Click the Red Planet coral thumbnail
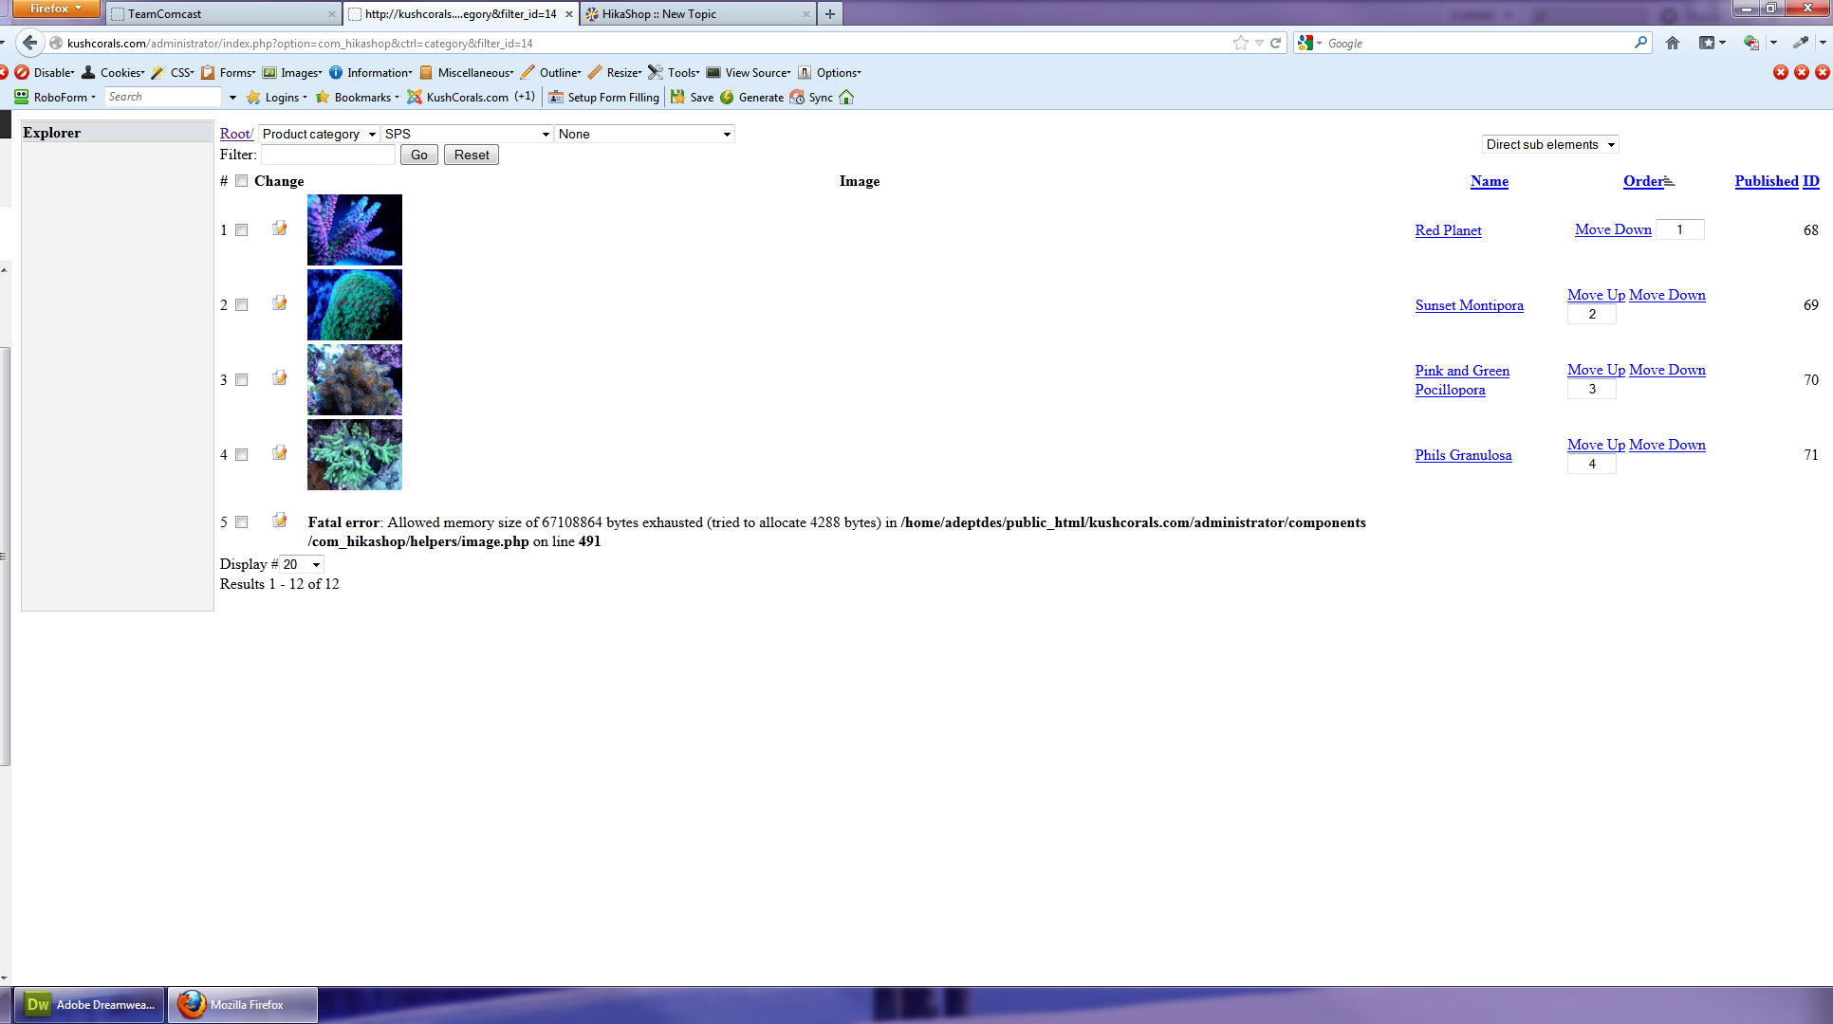Viewport: 1833px width, 1024px height. pos(354,229)
